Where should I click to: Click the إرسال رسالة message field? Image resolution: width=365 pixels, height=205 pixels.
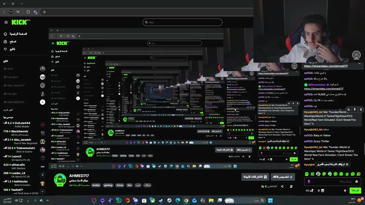click(333, 182)
